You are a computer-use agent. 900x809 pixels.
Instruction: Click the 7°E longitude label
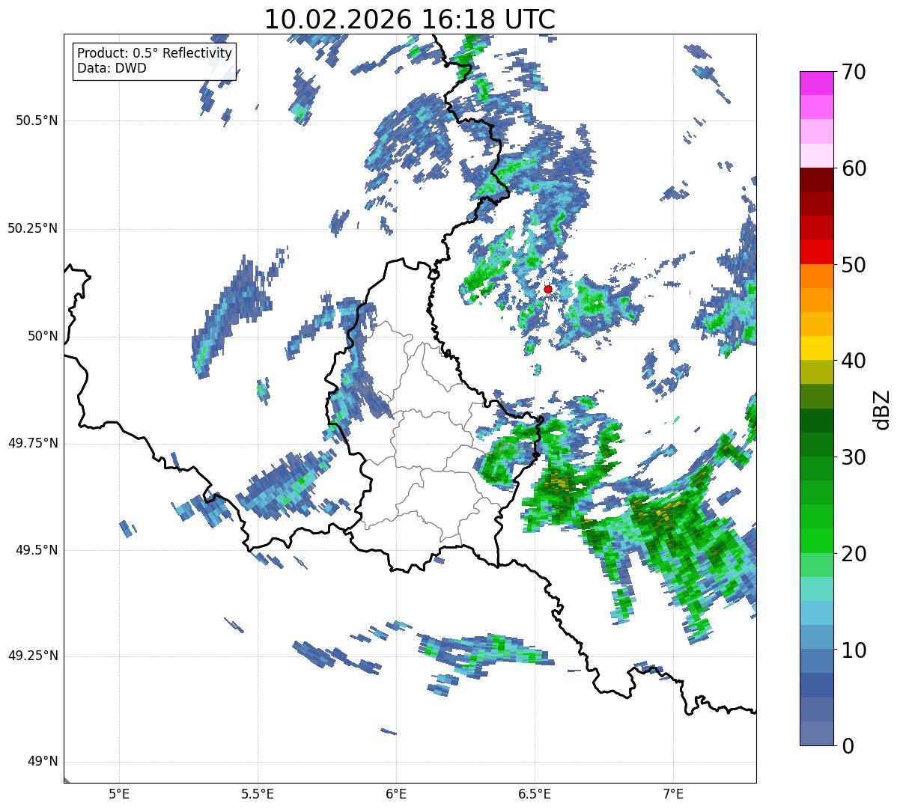coord(673,793)
